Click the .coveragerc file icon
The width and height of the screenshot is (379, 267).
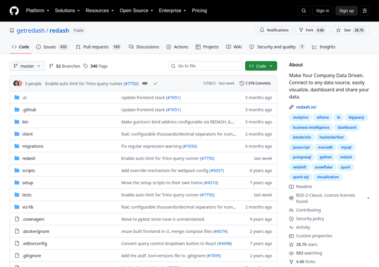click(x=17, y=219)
